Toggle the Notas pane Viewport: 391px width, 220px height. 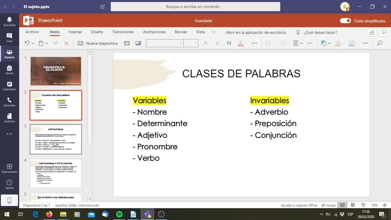coord(329,205)
